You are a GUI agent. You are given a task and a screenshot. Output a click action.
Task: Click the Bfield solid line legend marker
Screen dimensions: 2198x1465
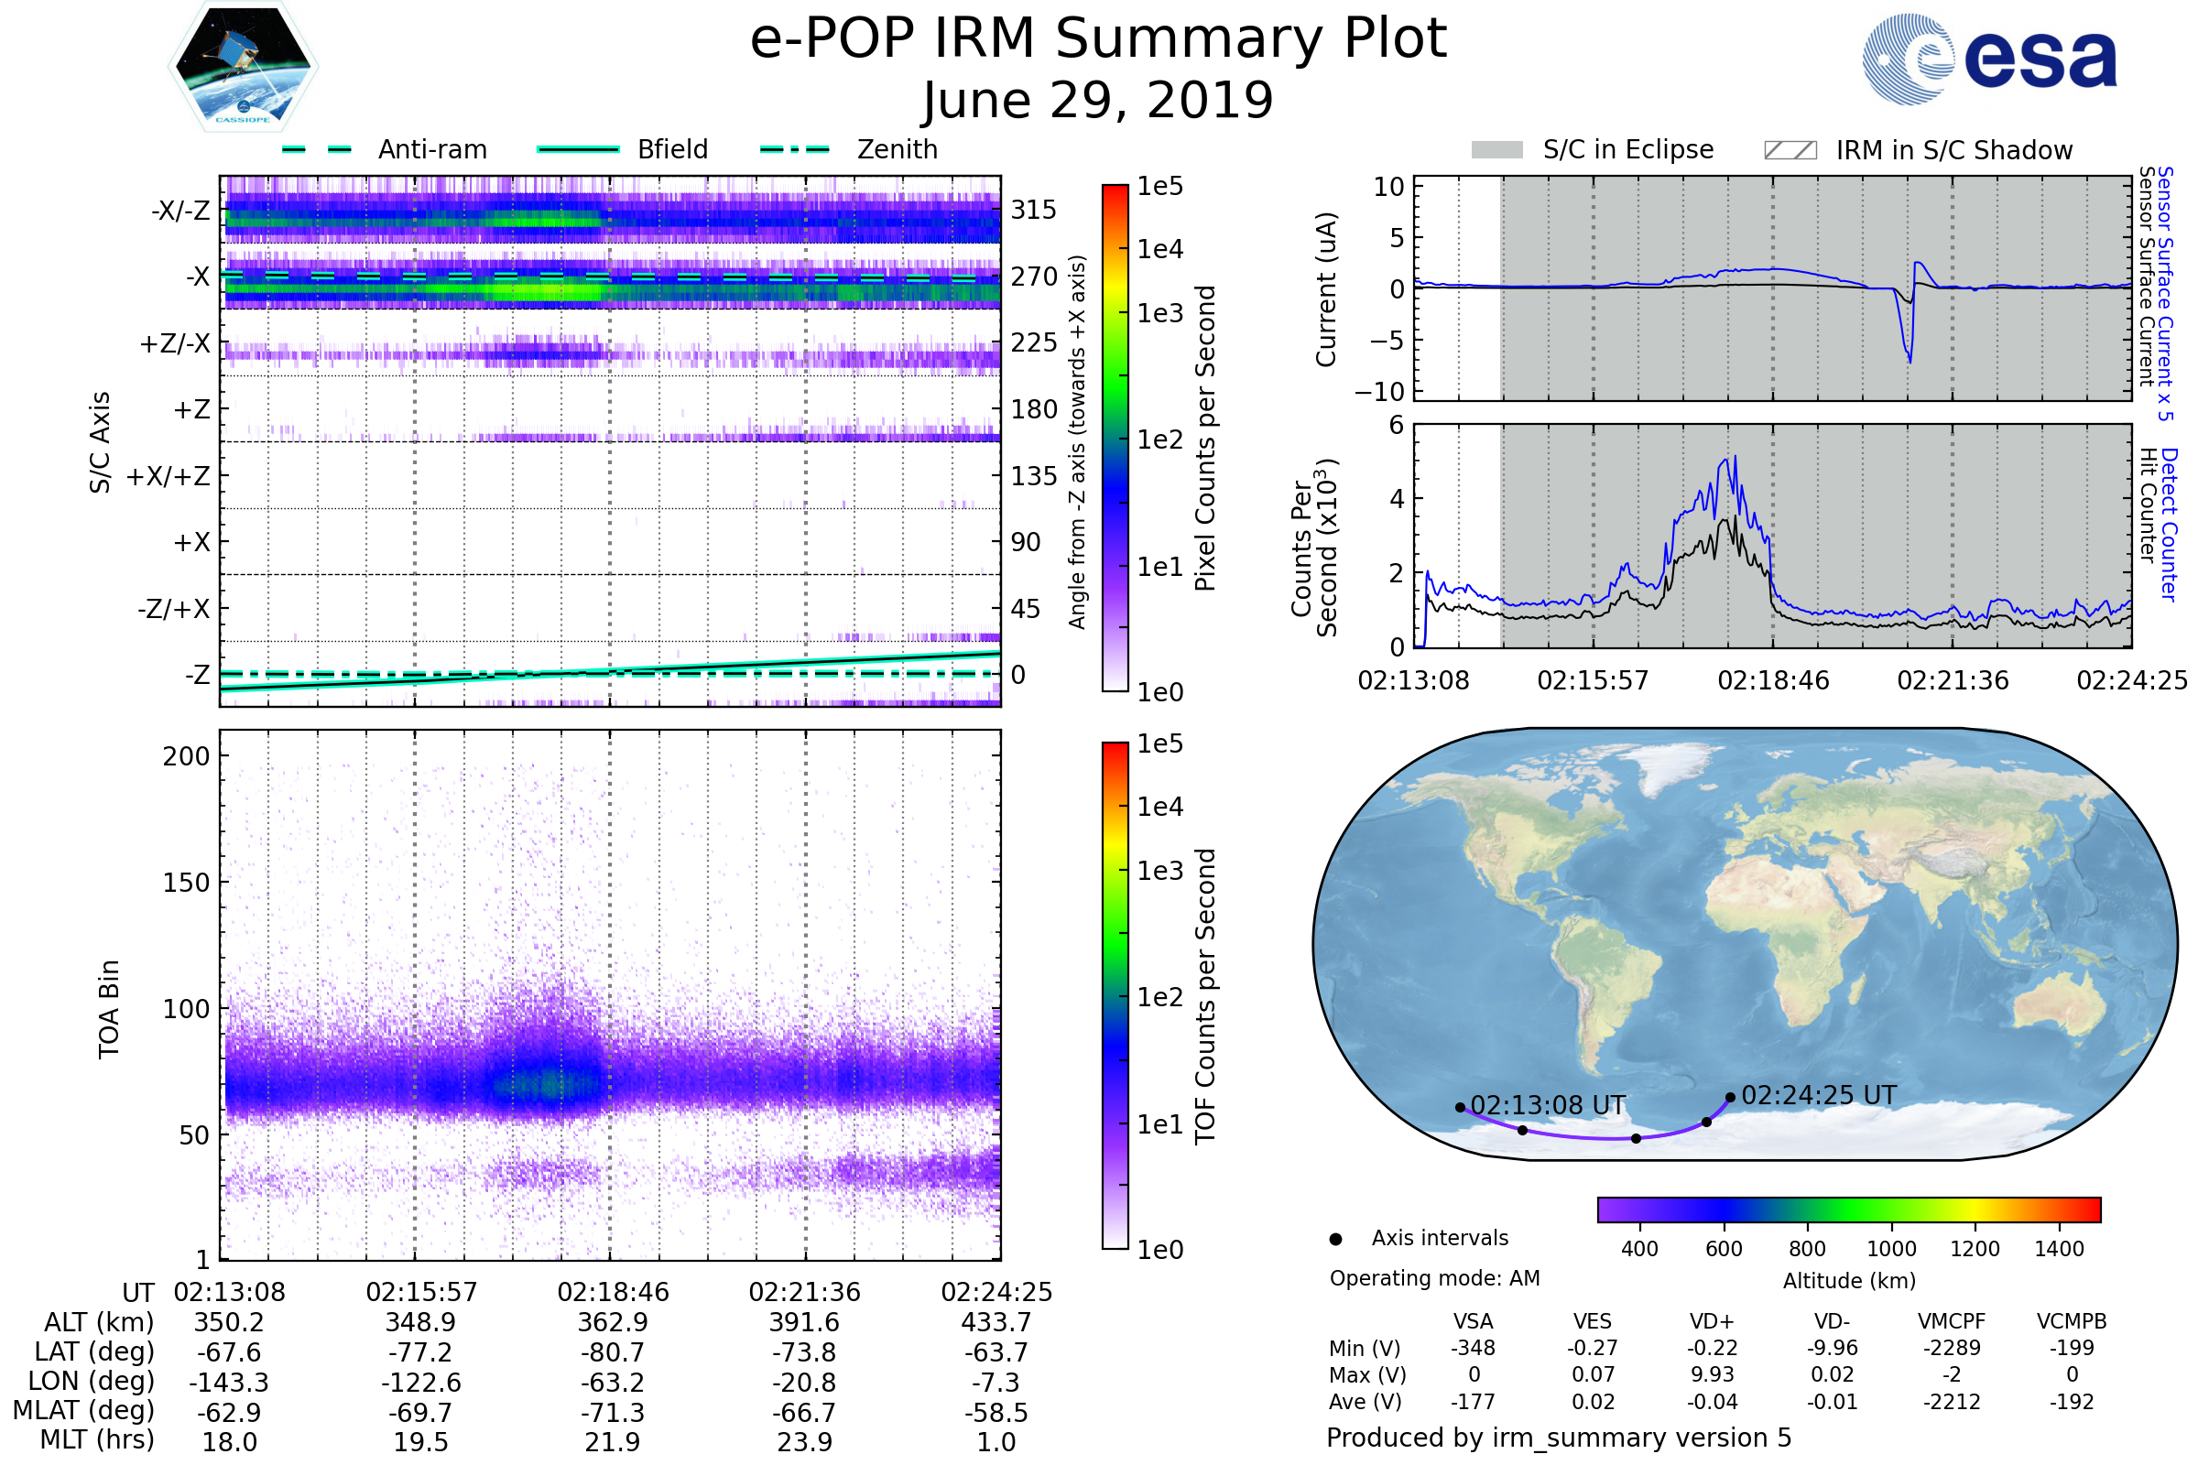click(578, 149)
